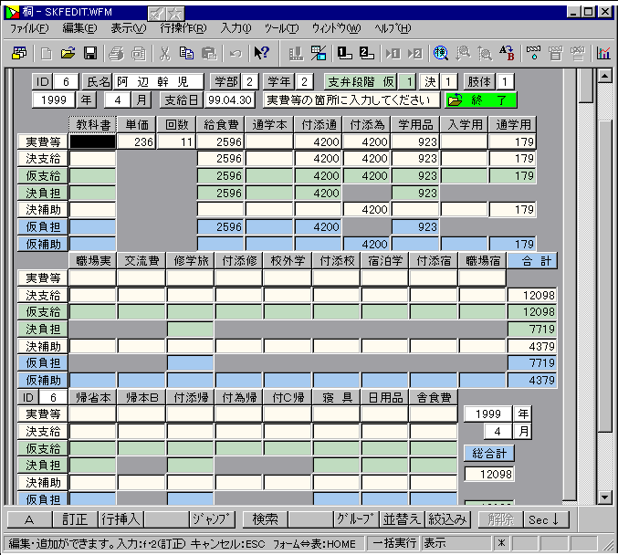Click the first toolbar form icon
This screenshot has height=555, width=618.
(x=20, y=53)
